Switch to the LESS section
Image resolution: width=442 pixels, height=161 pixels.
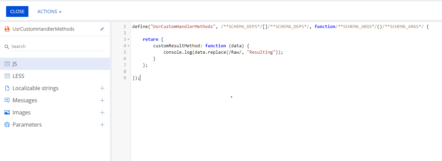[x=55, y=76]
